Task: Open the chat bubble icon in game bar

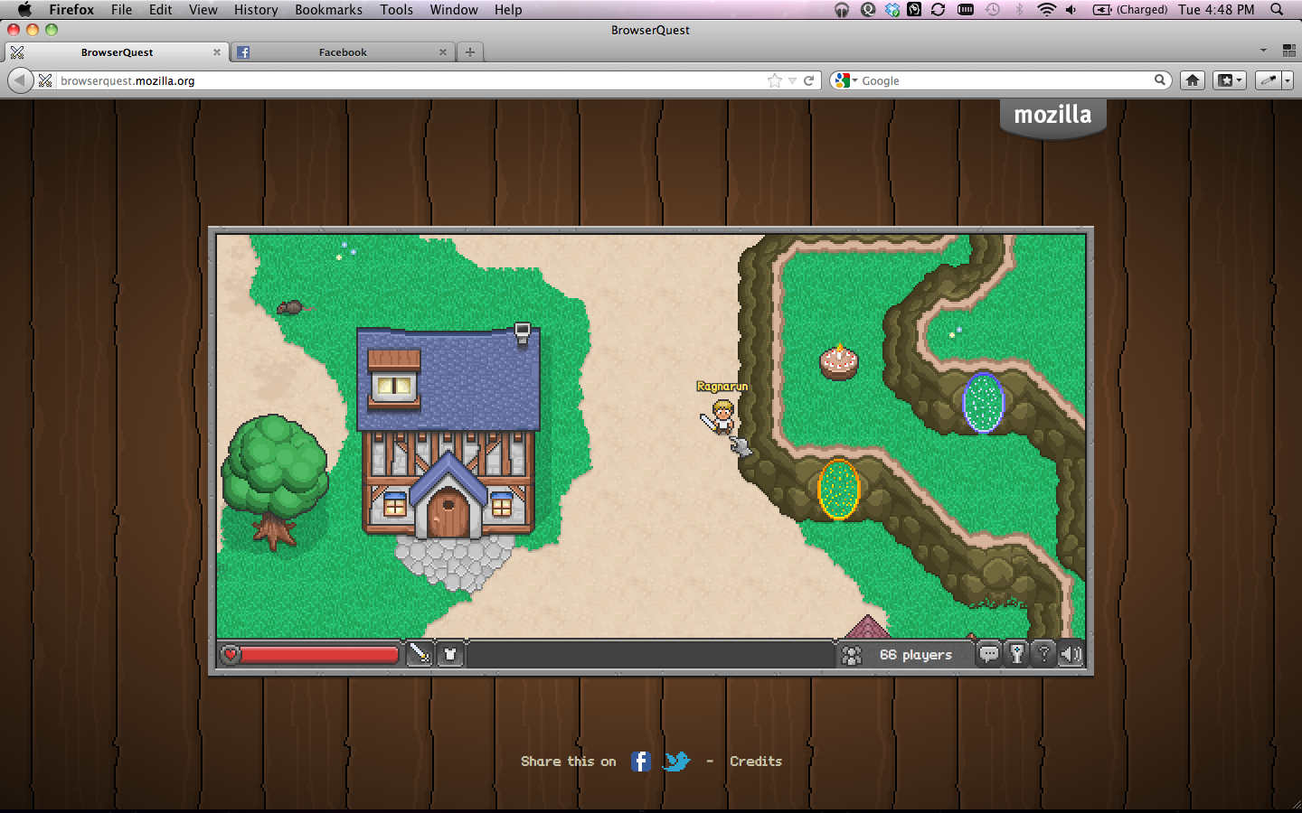Action: coord(989,654)
